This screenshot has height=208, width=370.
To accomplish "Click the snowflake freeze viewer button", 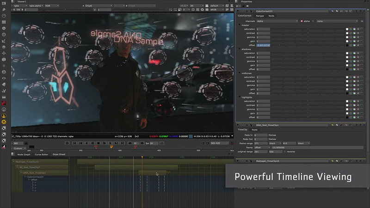I will (x=67, y=143).
